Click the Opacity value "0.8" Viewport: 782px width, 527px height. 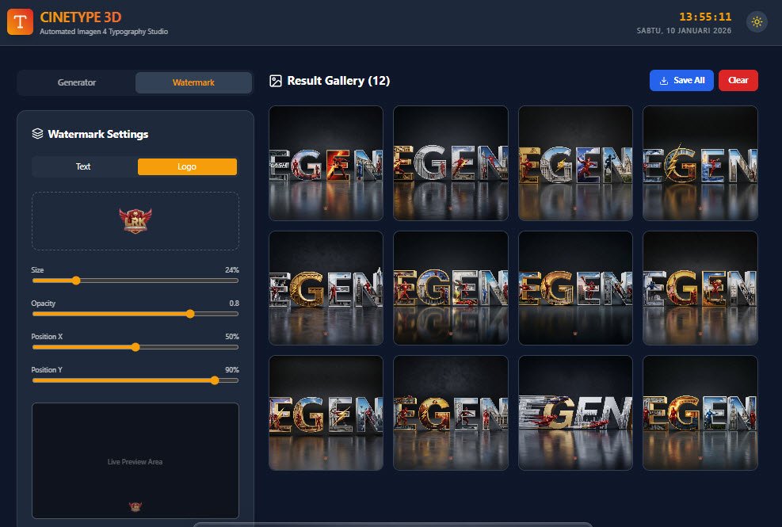234,304
